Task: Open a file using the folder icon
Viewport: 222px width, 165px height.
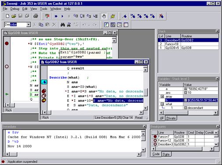Action: (14, 16)
